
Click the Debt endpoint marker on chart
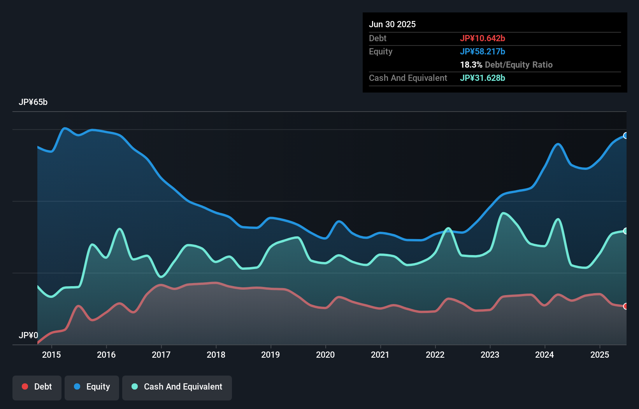pyautogui.click(x=626, y=306)
